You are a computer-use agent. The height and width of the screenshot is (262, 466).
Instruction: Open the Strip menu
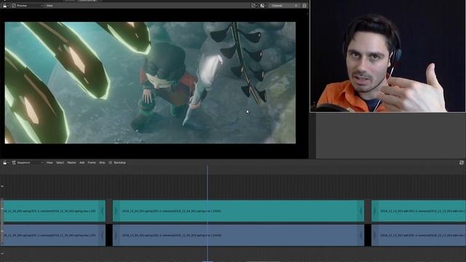click(x=102, y=162)
